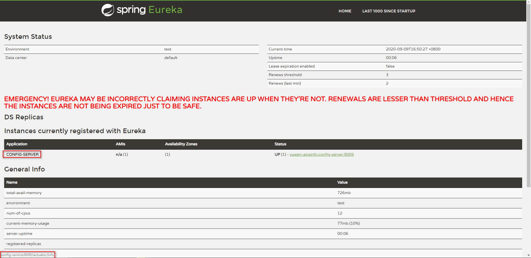Viewport: 531px width, 258px height.
Task: Click the 'registered-replicas' row name
Action: point(24,244)
